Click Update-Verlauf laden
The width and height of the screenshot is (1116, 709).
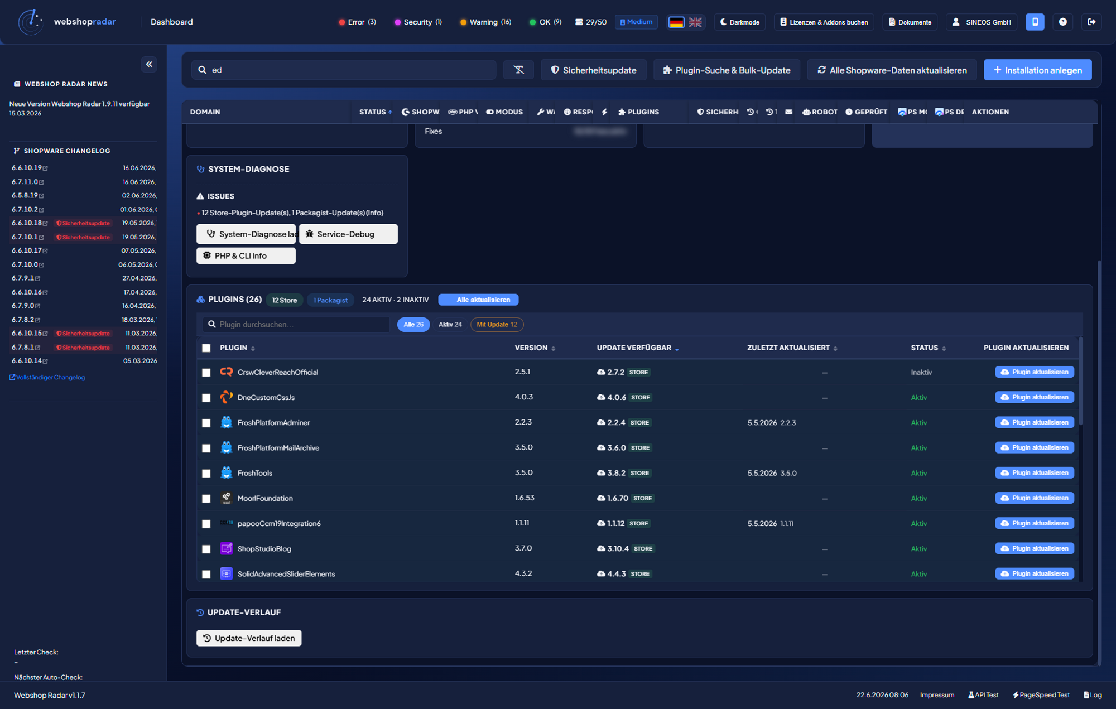249,638
